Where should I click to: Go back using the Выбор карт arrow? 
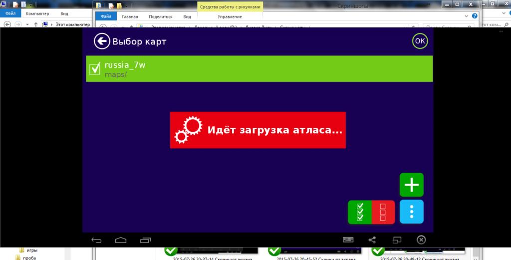point(102,41)
